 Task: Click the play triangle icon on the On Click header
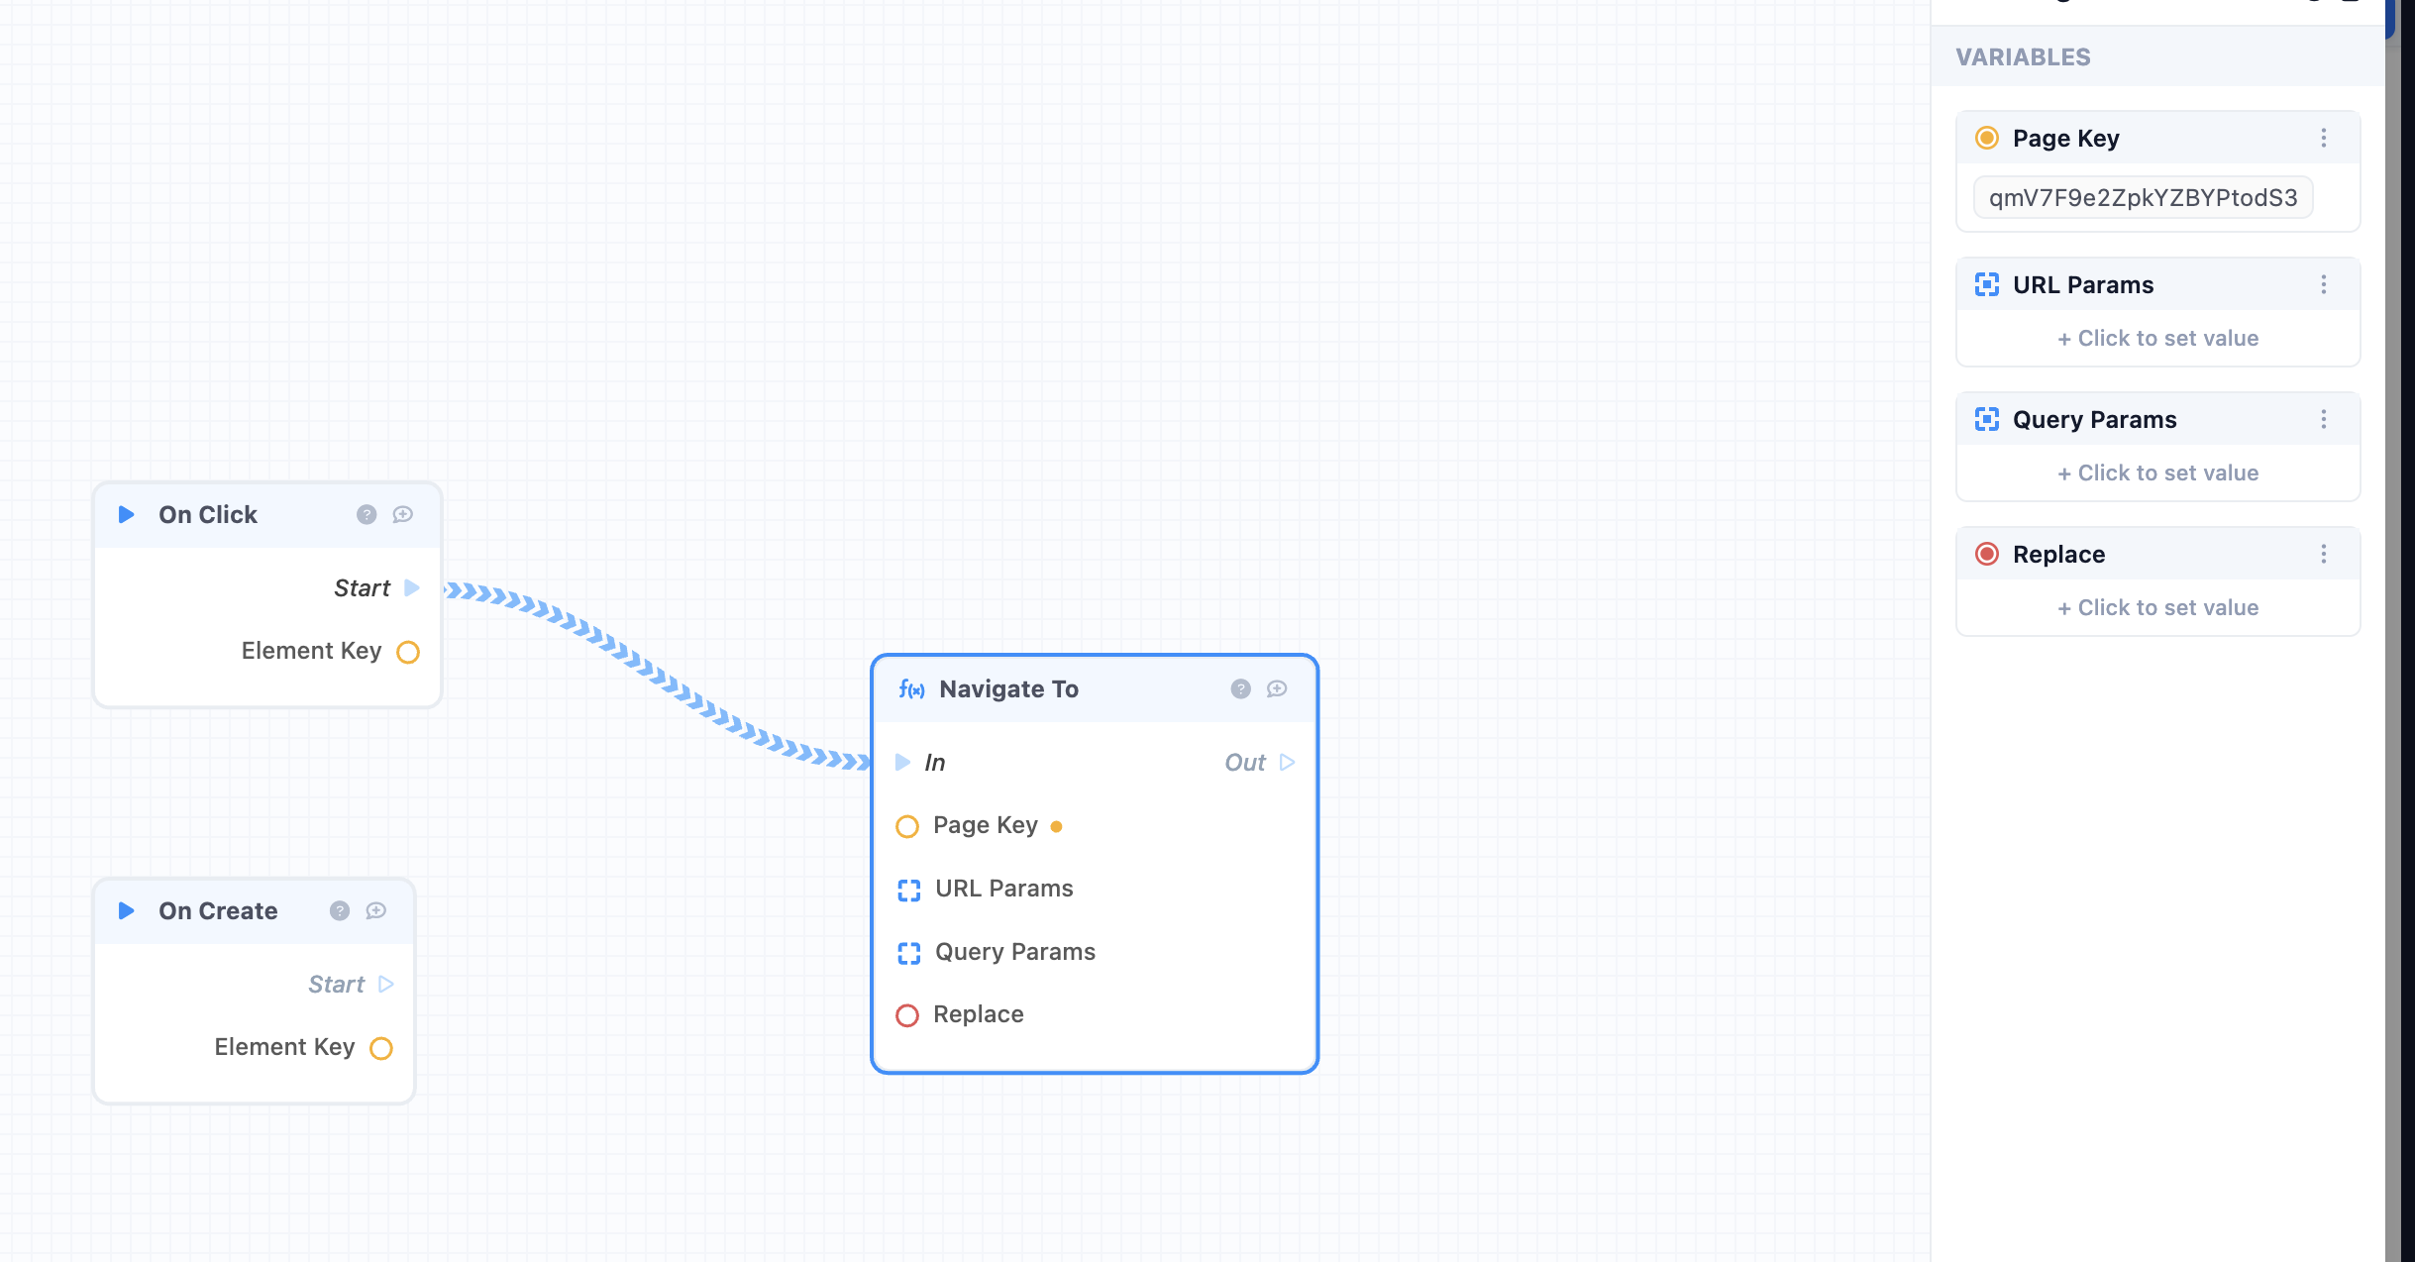[x=126, y=514]
